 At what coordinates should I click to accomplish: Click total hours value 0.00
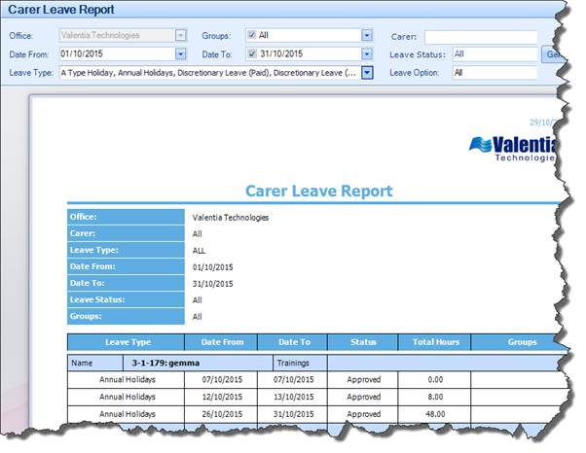pos(435,380)
